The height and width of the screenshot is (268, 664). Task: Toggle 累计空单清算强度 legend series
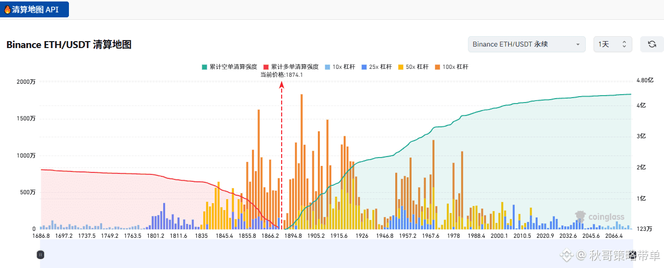[229, 67]
